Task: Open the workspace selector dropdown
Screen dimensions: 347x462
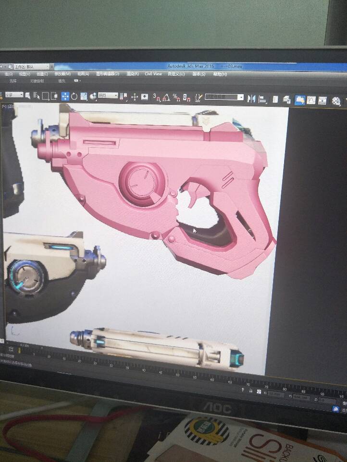Action: tap(32, 67)
